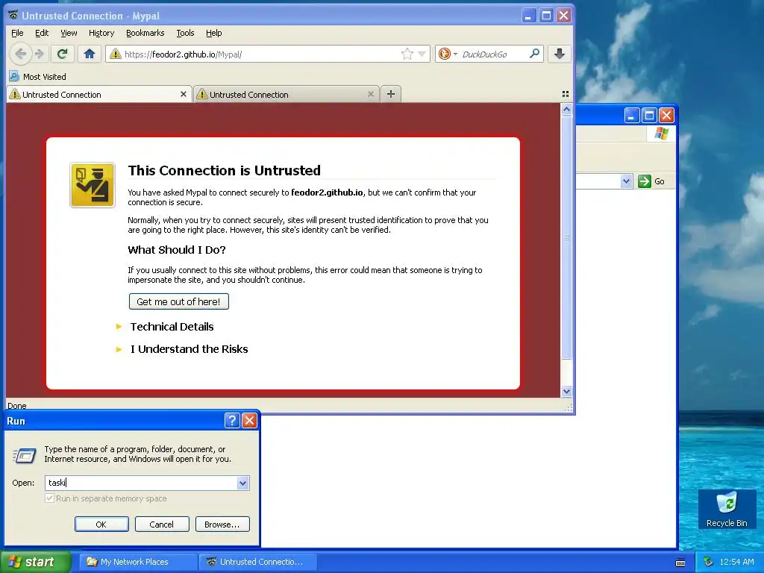Open the Recycle Bin desktop icon
764x573 pixels.
tap(727, 509)
